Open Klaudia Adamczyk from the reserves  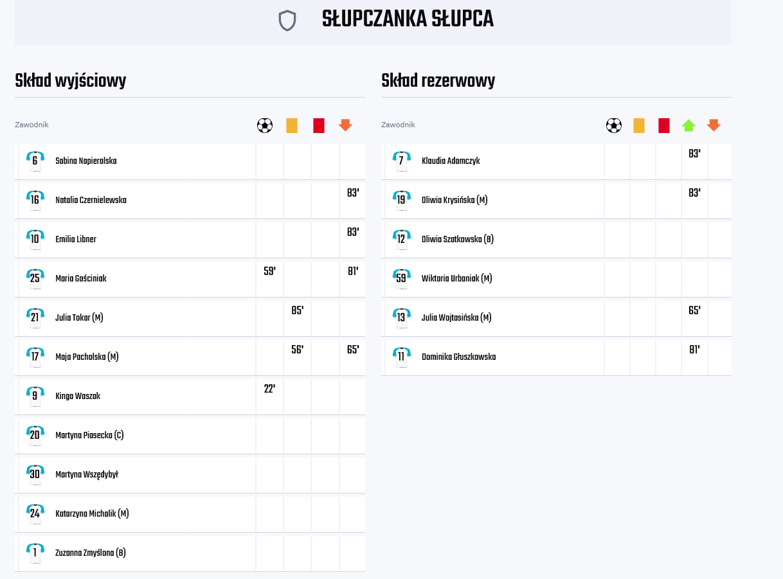pyautogui.click(x=451, y=161)
